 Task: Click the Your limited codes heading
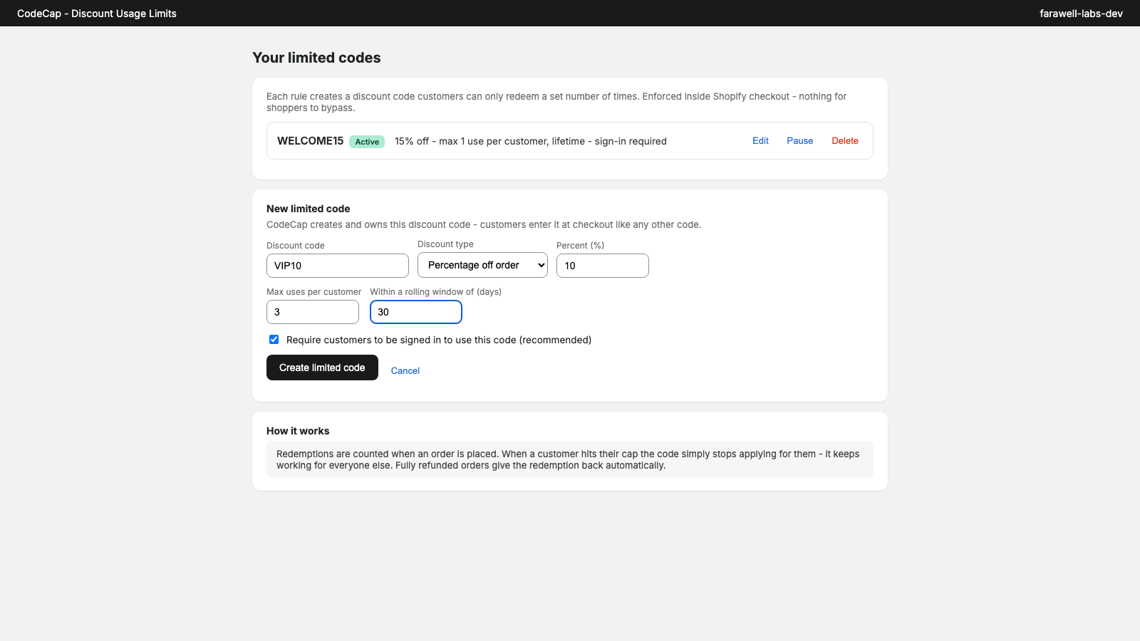coord(316,58)
